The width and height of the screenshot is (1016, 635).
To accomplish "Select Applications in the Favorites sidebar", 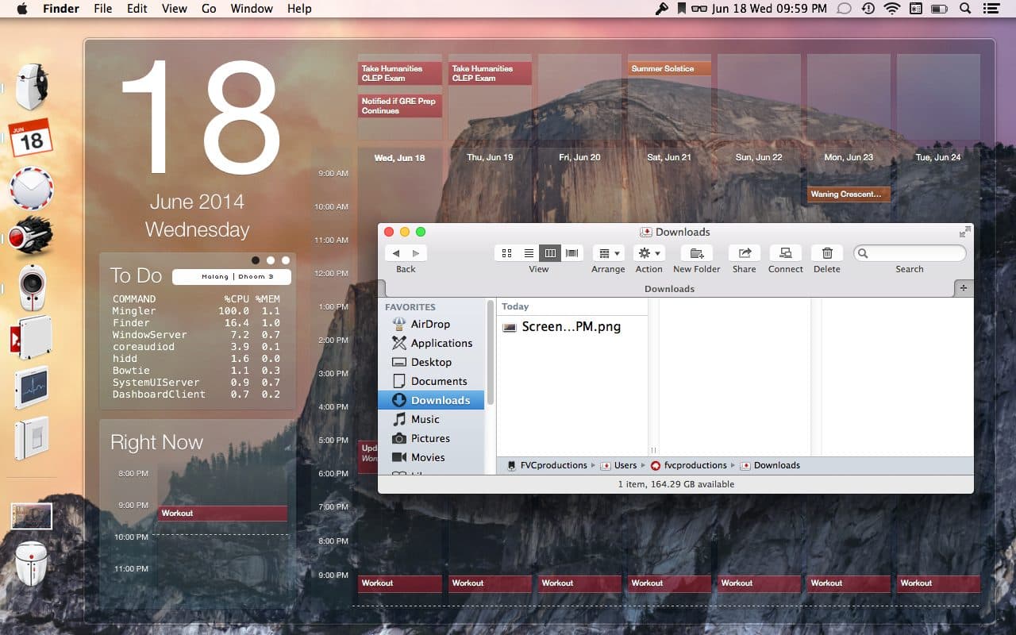I will (441, 343).
